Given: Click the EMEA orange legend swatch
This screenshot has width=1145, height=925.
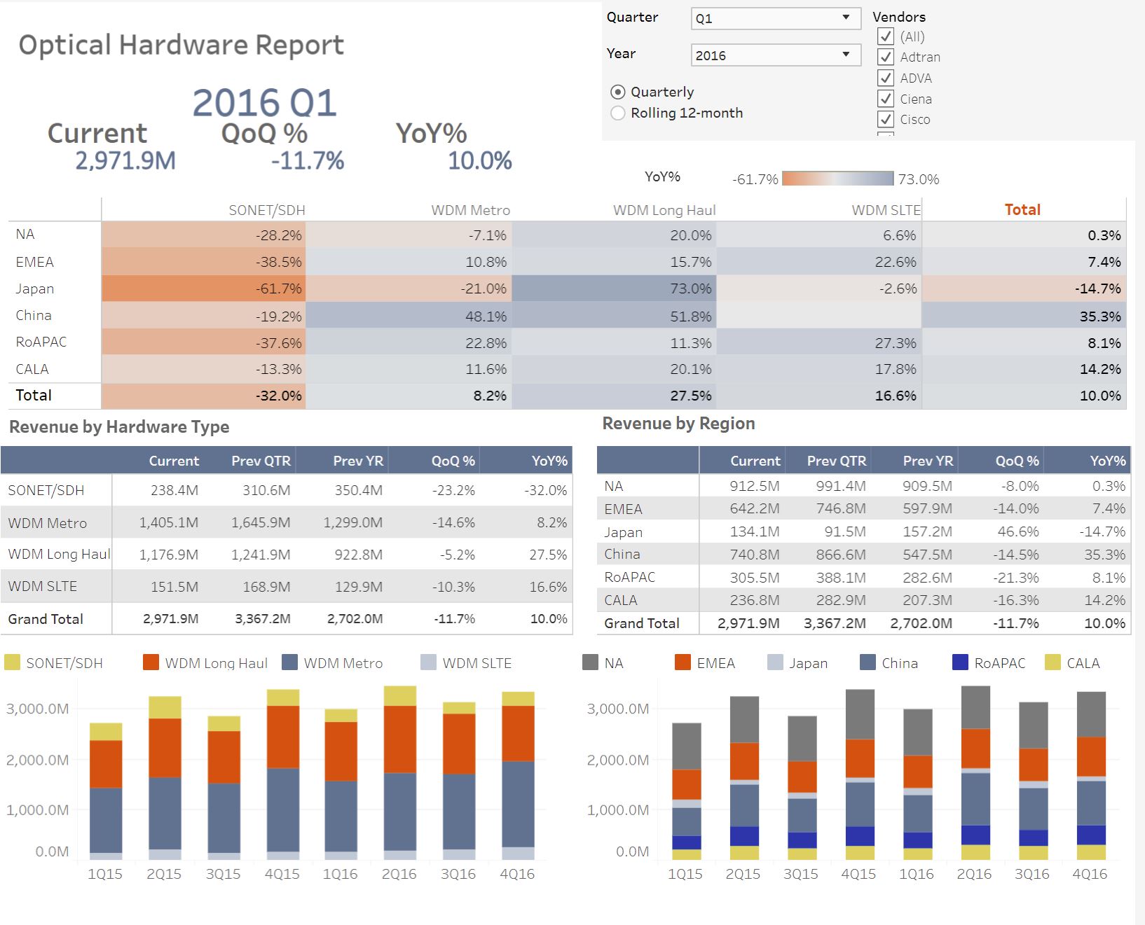Looking at the screenshot, I should [x=683, y=662].
